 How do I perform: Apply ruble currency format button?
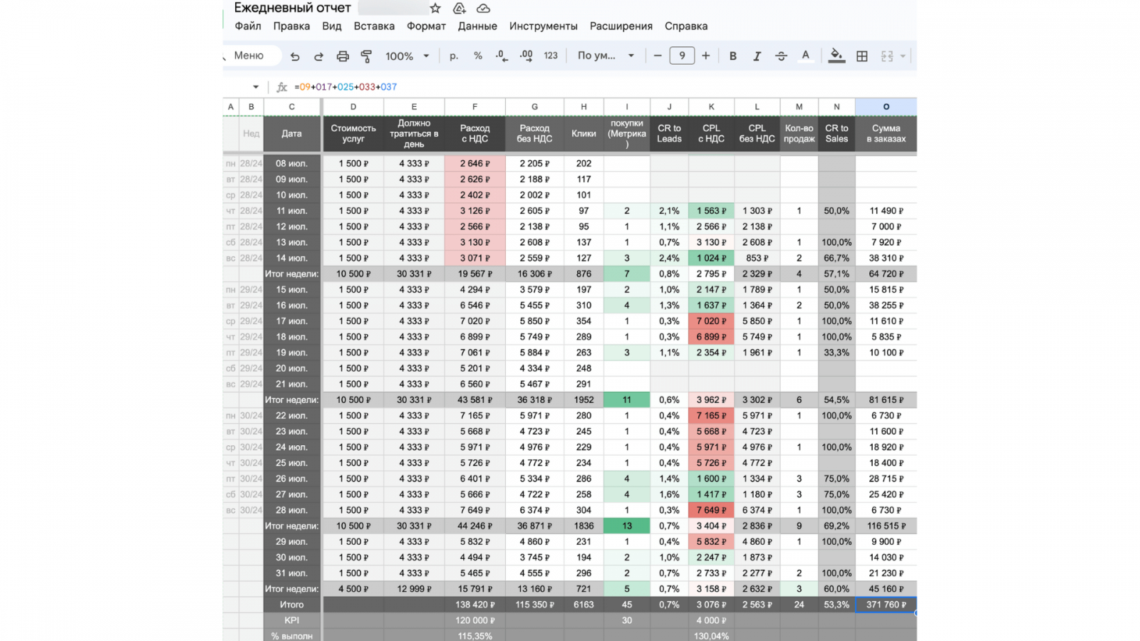click(454, 56)
